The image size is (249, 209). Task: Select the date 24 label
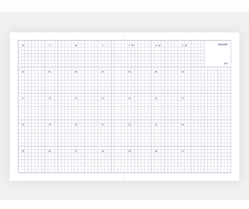coord(183,125)
